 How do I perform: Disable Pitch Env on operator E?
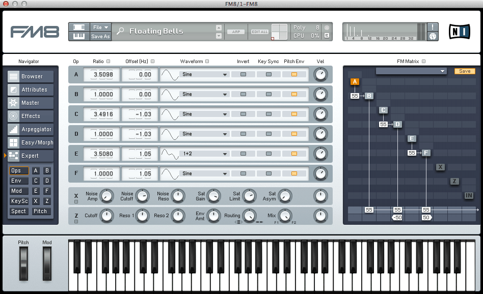(x=294, y=154)
